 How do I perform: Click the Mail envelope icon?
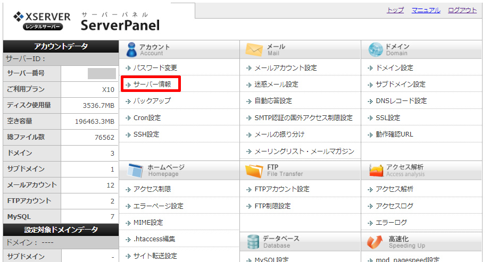(x=254, y=50)
